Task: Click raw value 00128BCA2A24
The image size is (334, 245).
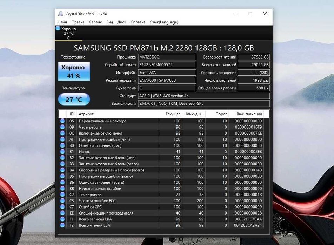Action: pyautogui.click(x=248, y=225)
